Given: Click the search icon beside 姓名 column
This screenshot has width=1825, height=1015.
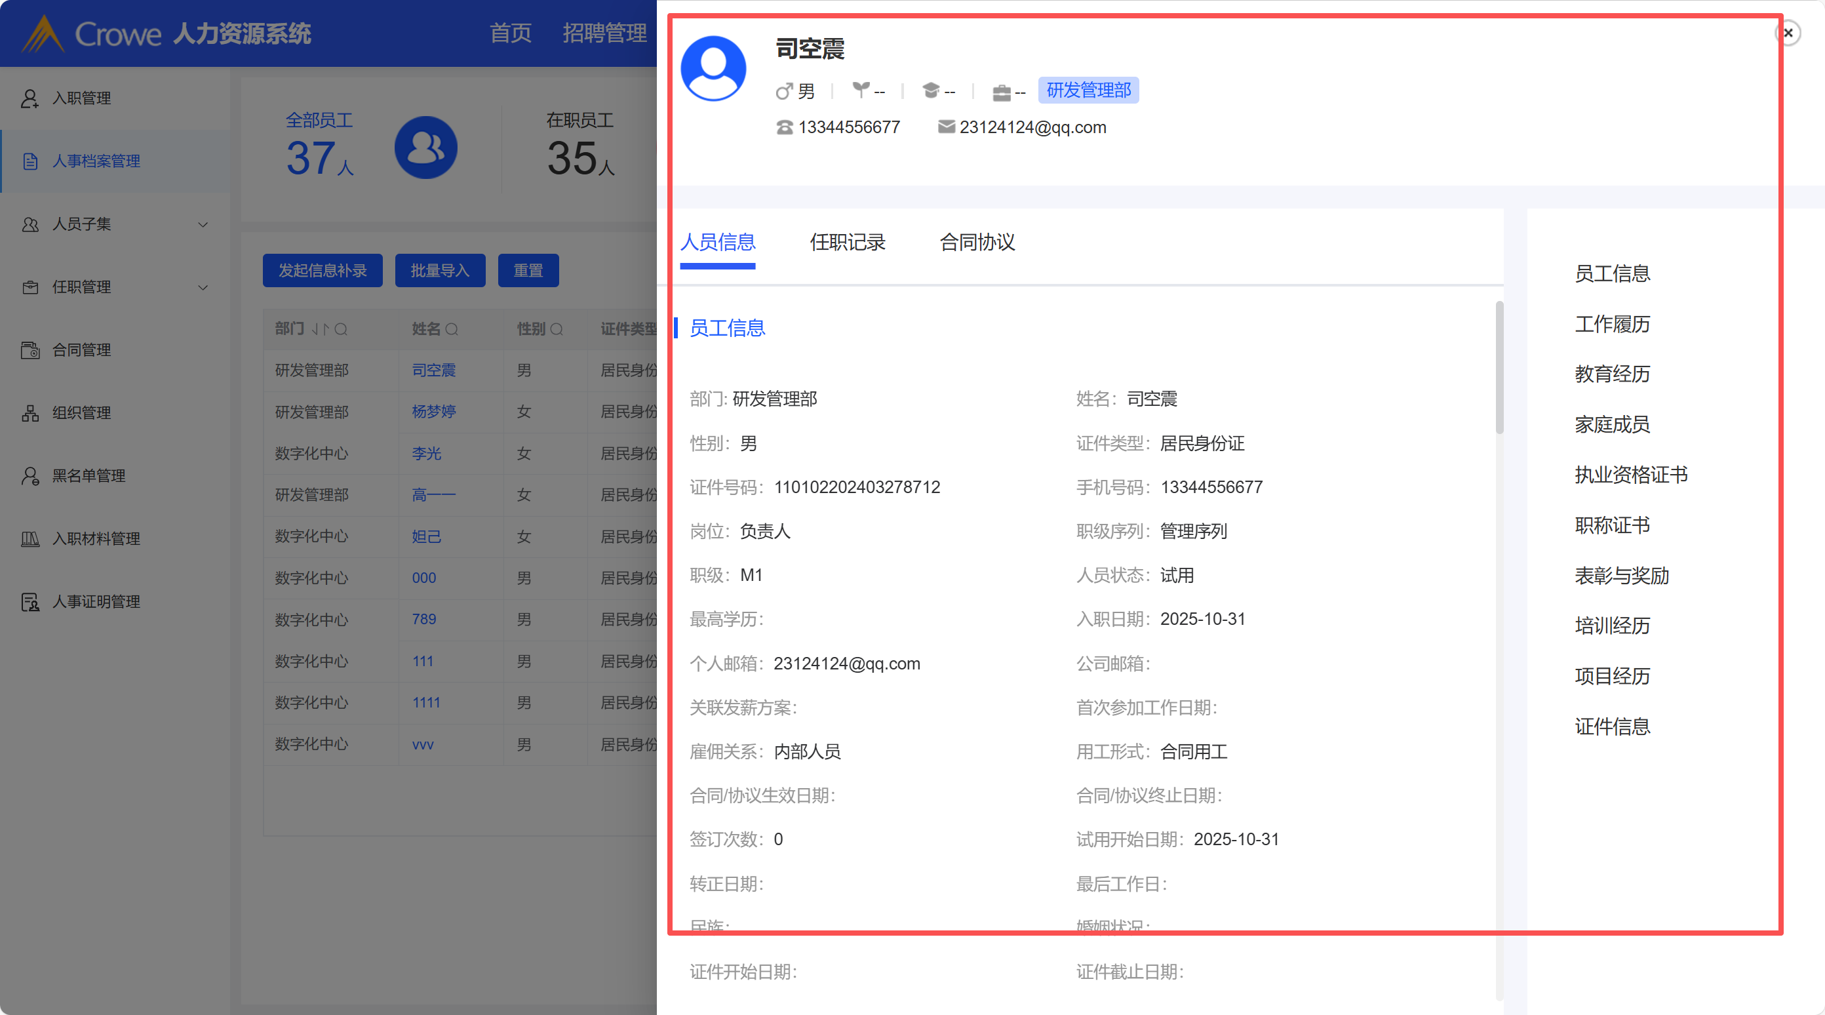Looking at the screenshot, I should [452, 330].
